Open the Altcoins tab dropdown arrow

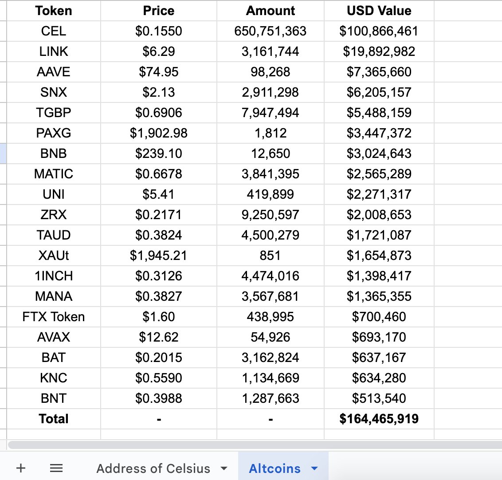[315, 468]
